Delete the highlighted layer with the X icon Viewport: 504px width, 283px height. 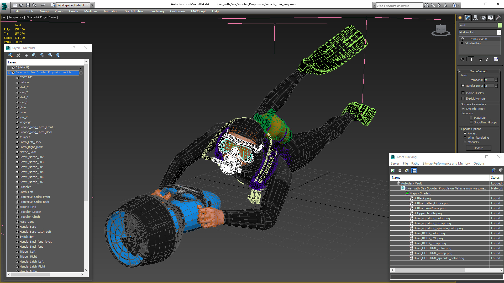click(x=18, y=55)
